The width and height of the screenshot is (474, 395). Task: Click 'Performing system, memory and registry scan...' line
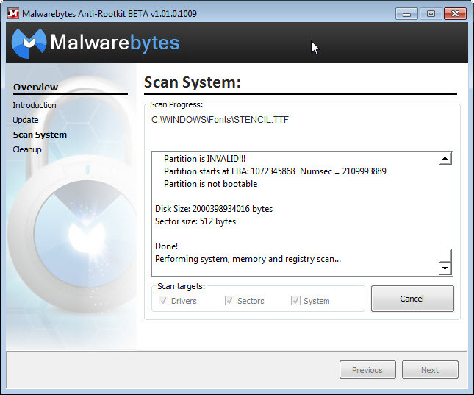click(x=248, y=259)
